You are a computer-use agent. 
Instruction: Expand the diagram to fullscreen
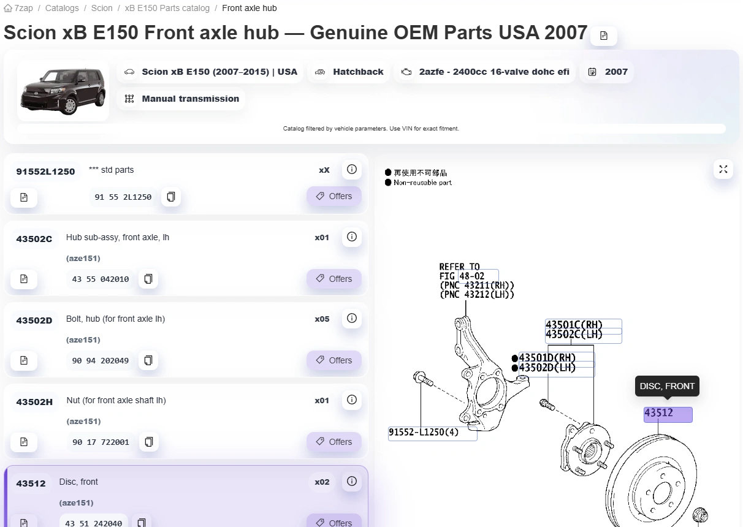(723, 169)
